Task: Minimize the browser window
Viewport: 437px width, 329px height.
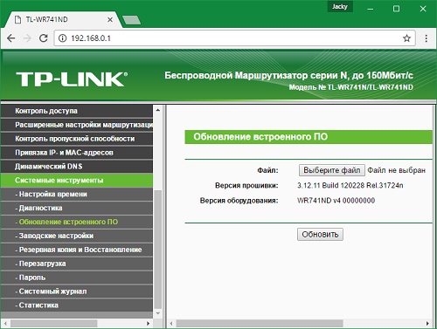Action: tap(371, 9)
